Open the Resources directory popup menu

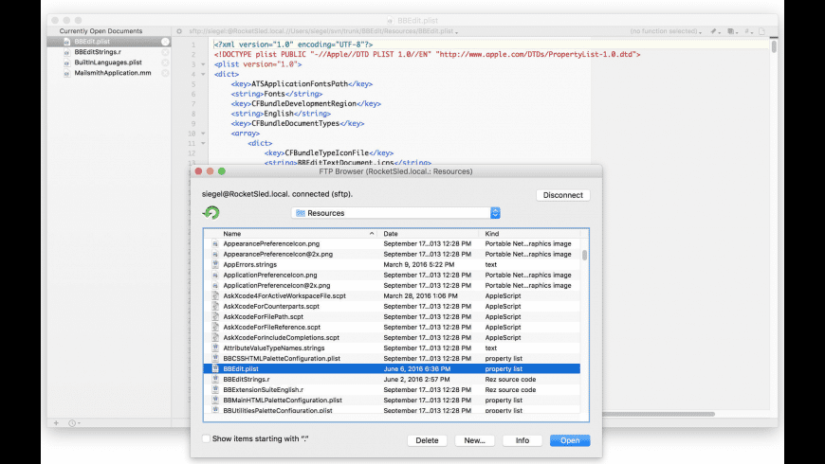click(395, 213)
